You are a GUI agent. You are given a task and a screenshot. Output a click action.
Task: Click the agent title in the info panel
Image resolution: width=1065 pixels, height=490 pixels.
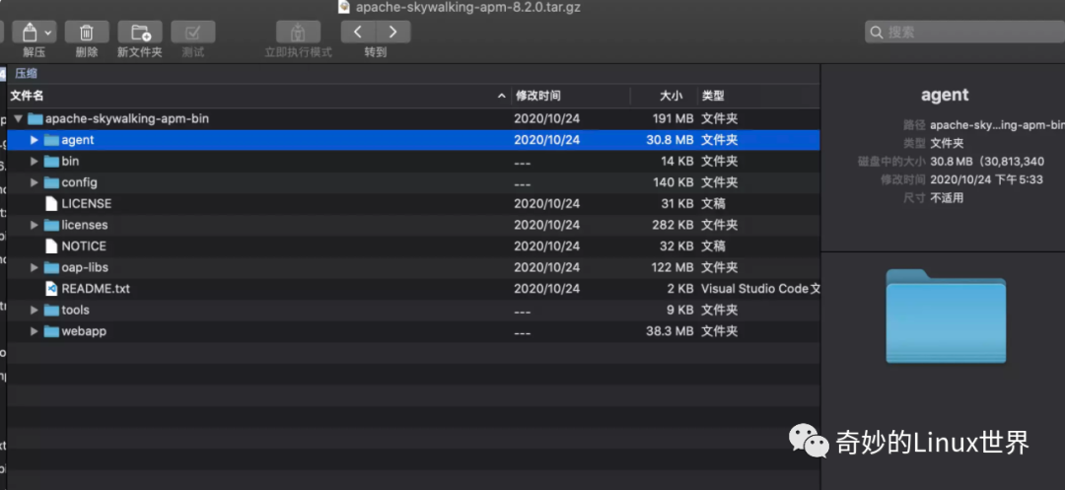(945, 95)
